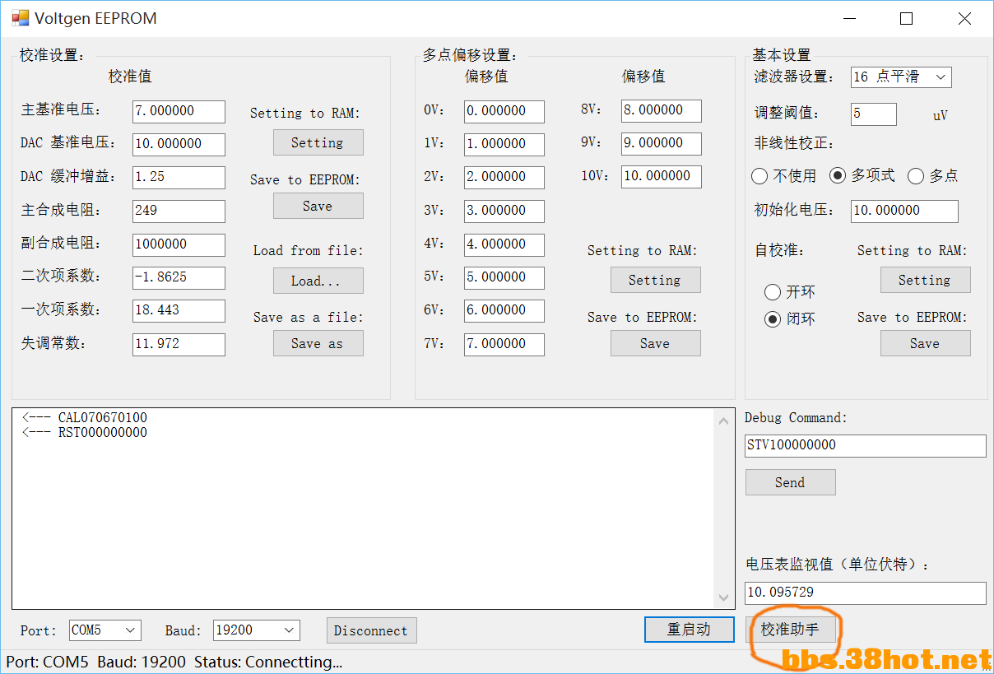The height and width of the screenshot is (674, 994).
Task: Click the 7V offset field
Action: 504,344
